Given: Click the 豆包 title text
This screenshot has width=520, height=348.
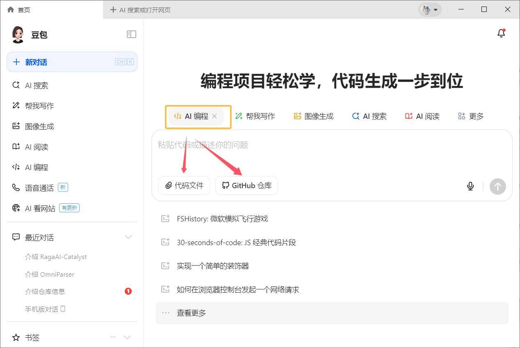Looking at the screenshot, I should [x=39, y=35].
